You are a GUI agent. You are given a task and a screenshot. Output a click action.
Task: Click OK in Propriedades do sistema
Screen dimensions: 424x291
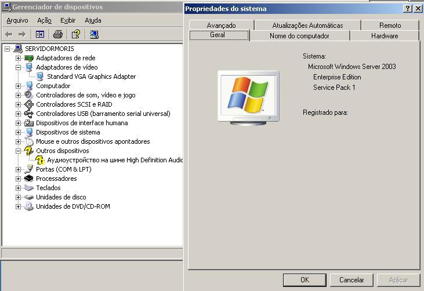point(305,280)
